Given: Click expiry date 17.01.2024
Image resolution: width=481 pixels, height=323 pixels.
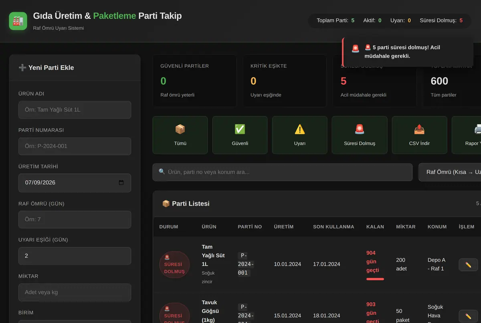Looking at the screenshot, I should [327, 264].
